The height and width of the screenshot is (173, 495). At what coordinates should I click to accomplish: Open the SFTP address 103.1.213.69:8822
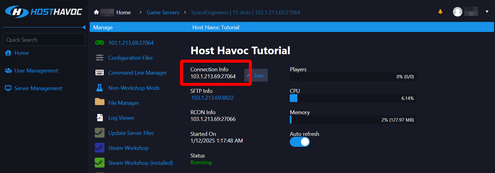pos(213,98)
